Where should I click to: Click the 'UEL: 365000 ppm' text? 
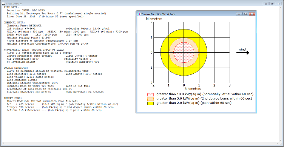tap(77, 35)
